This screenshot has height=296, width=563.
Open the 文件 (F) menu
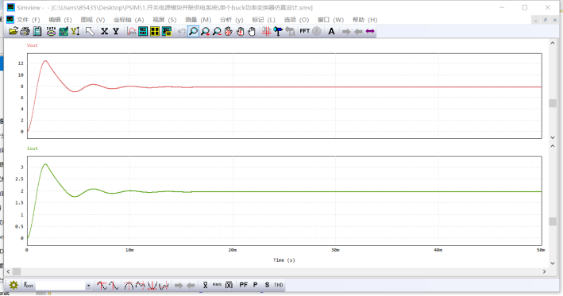(x=28, y=20)
